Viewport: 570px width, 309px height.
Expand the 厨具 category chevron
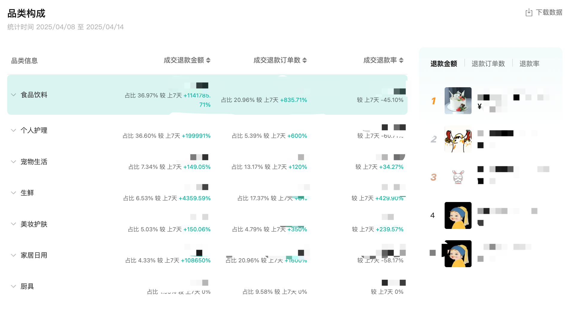(13, 286)
